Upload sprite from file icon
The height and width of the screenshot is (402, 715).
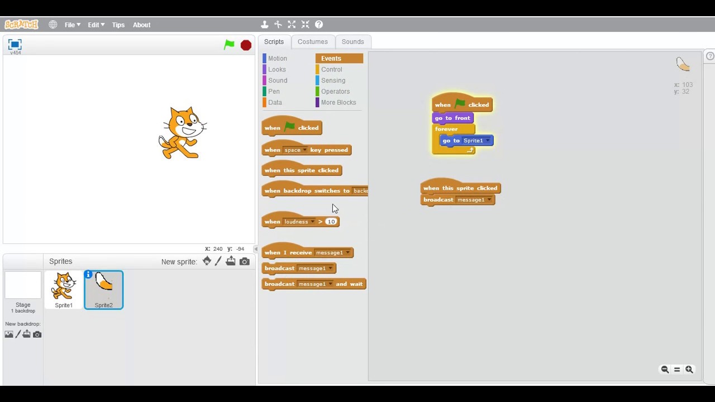[x=231, y=261]
